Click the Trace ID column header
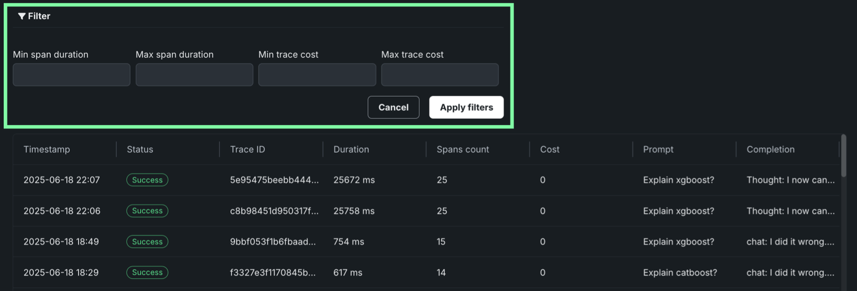The image size is (857, 291). click(248, 149)
